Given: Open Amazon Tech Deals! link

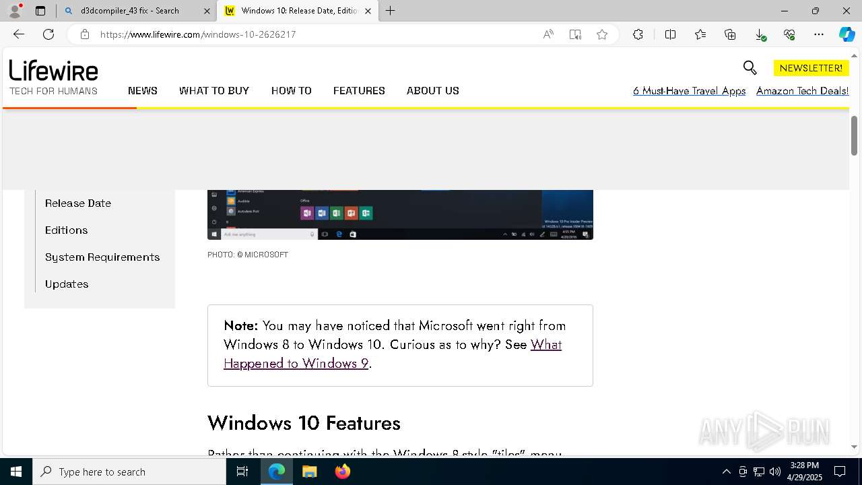Looking at the screenshot, I should click(x=803, y=90).
